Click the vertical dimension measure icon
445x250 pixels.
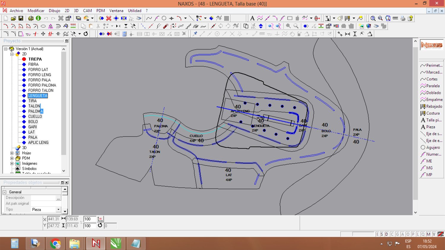pyautogui.click(x=355, y=34)
